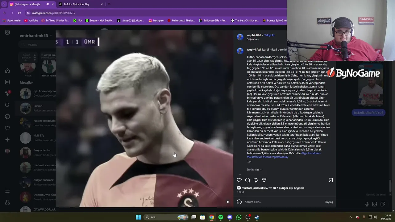
Task: Open the weph4.ftbl profile link in header
Action: click(x=254, y=35)
